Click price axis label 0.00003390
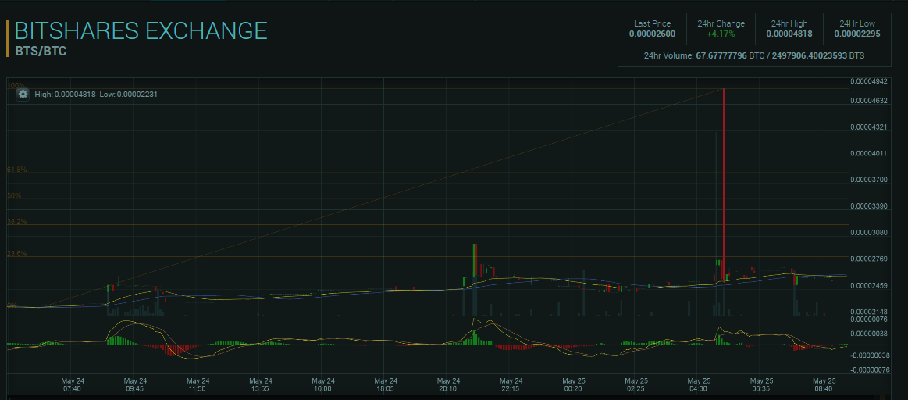 pos(869,206)
